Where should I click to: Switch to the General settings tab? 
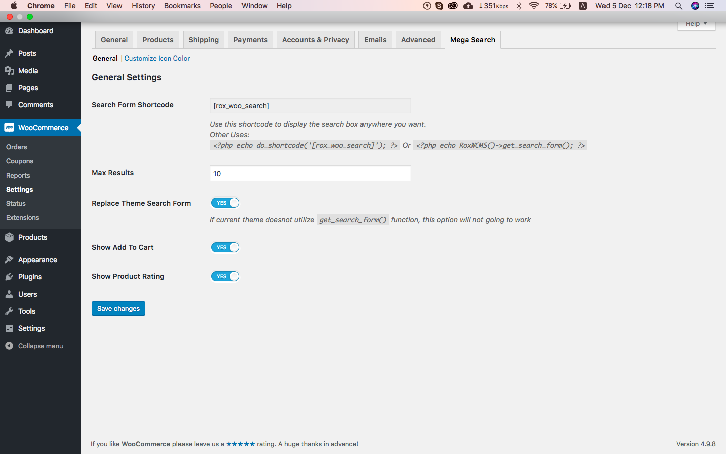[114, 40]
